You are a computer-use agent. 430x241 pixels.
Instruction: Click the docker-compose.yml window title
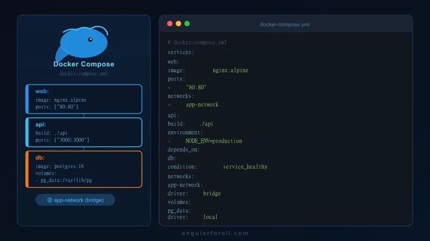[x=285, y=24]
